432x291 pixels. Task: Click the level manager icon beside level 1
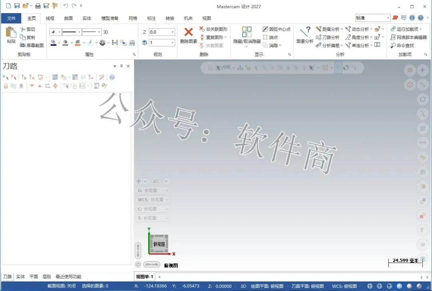144,43
